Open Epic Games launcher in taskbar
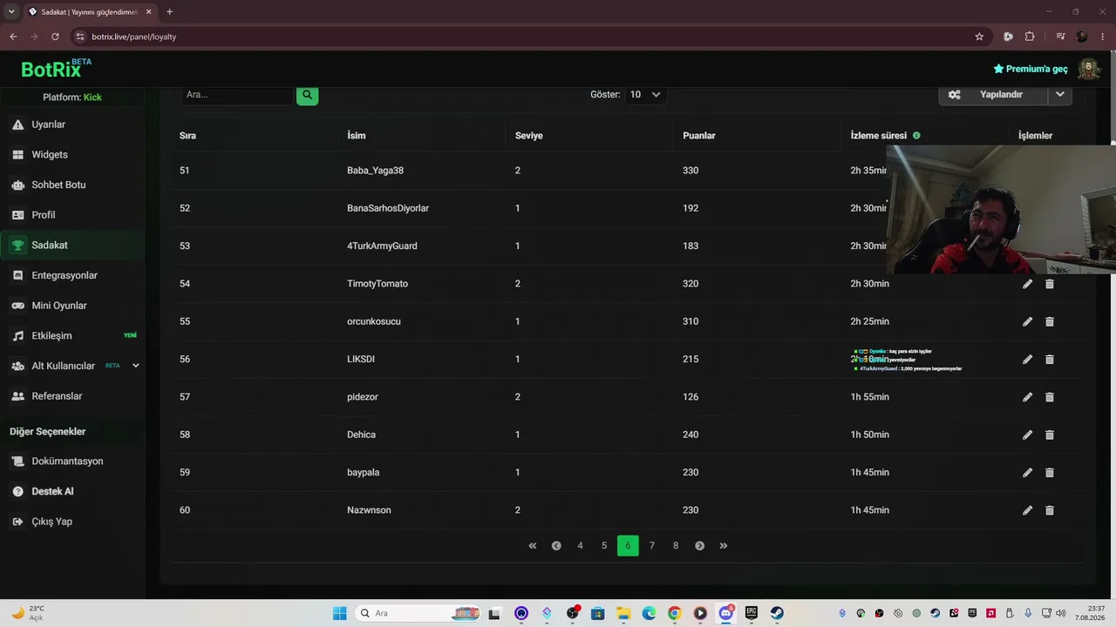Viewport: 1116px width, 627px height. pos(751,613)
